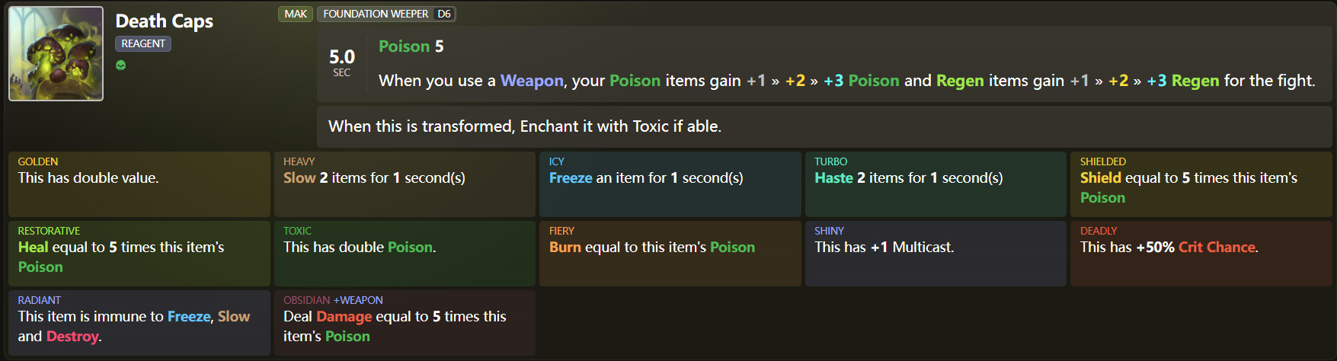
Task: Choose the Restorative enchantment card
Action: point(139,253)
